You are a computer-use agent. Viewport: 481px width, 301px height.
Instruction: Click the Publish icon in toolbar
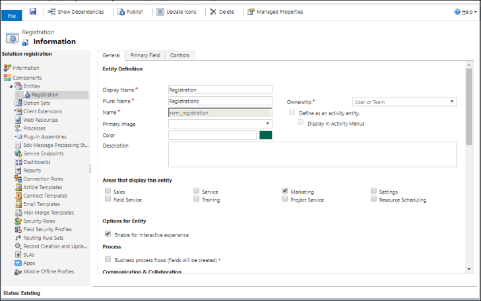pos(121,12)
